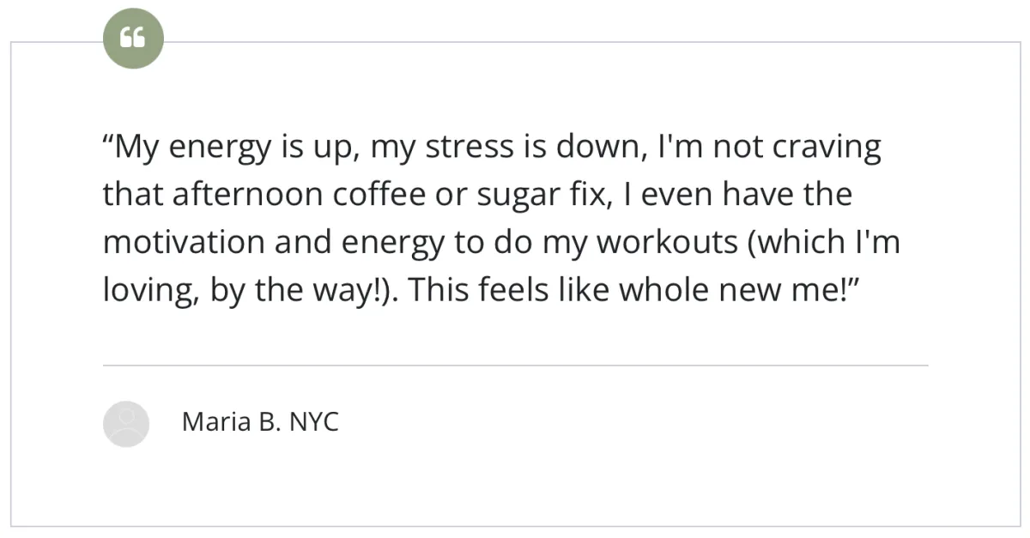
Task: Click the green quotation mark icon
Action: 132,39
